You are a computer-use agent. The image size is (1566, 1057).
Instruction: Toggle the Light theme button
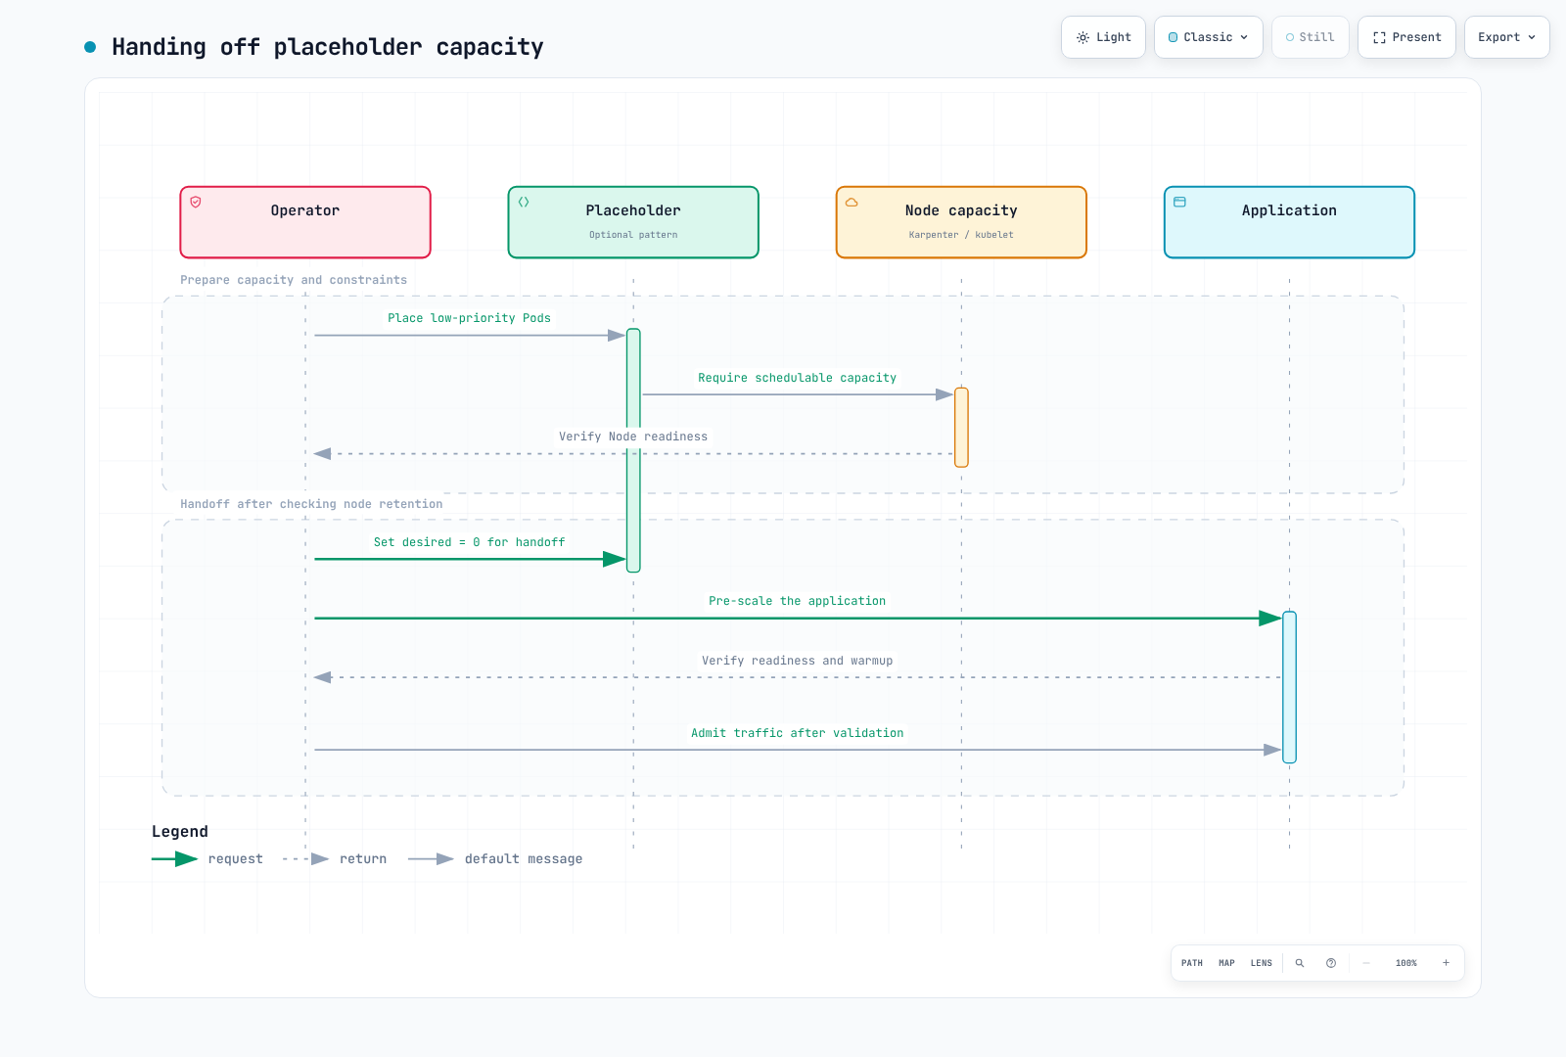[x=1103, y=37]
